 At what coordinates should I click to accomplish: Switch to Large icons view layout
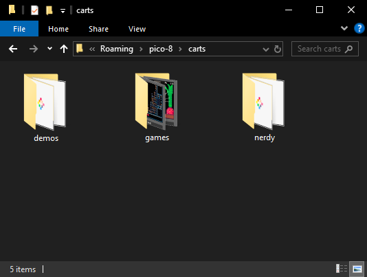point(357,269)
